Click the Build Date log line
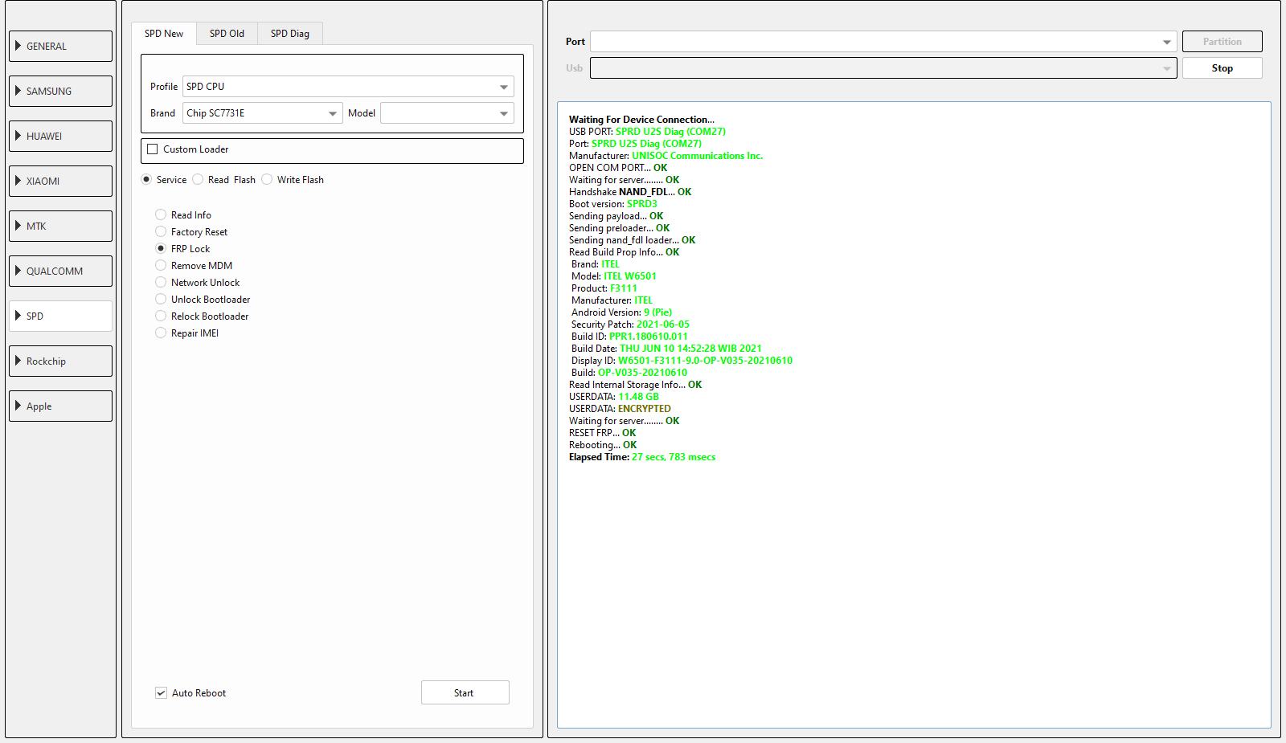The image size is (1286, 743). (666, 349)
